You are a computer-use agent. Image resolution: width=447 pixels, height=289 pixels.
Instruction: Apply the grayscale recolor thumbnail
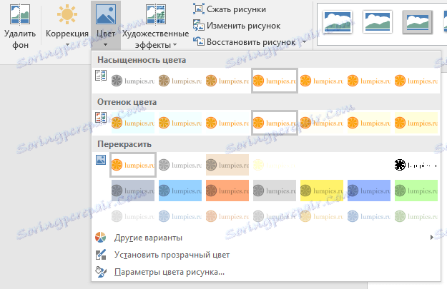[180, 165]
